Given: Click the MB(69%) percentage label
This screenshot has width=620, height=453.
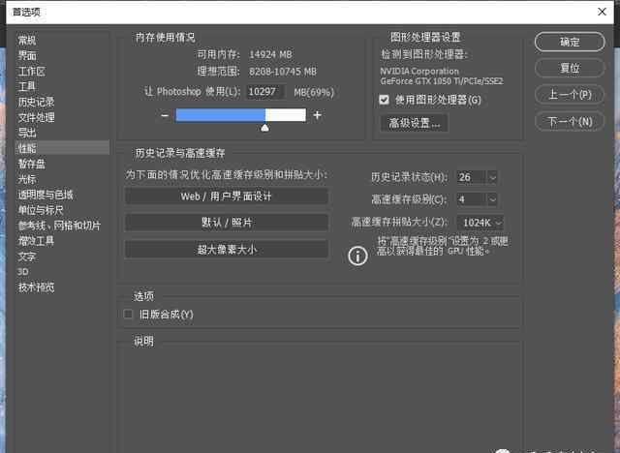Looking at the screenshot, I should tap(314, 92).
